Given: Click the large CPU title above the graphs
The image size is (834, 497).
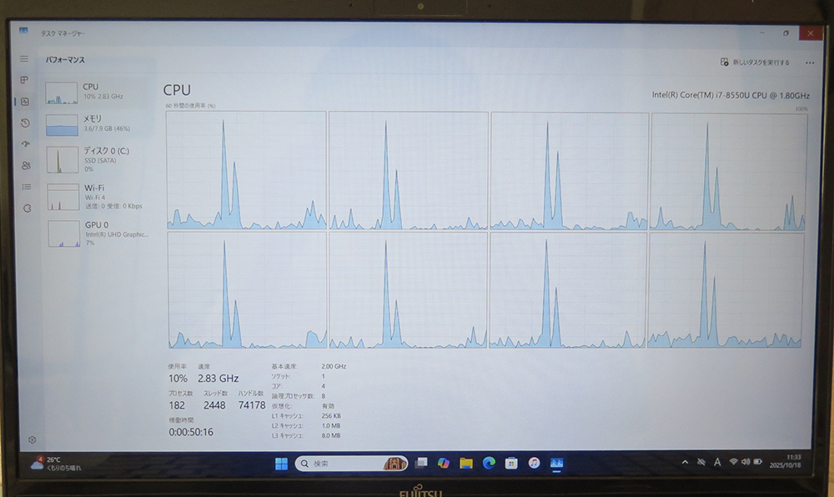Looking at the screenshot, I should pos(177,90).
